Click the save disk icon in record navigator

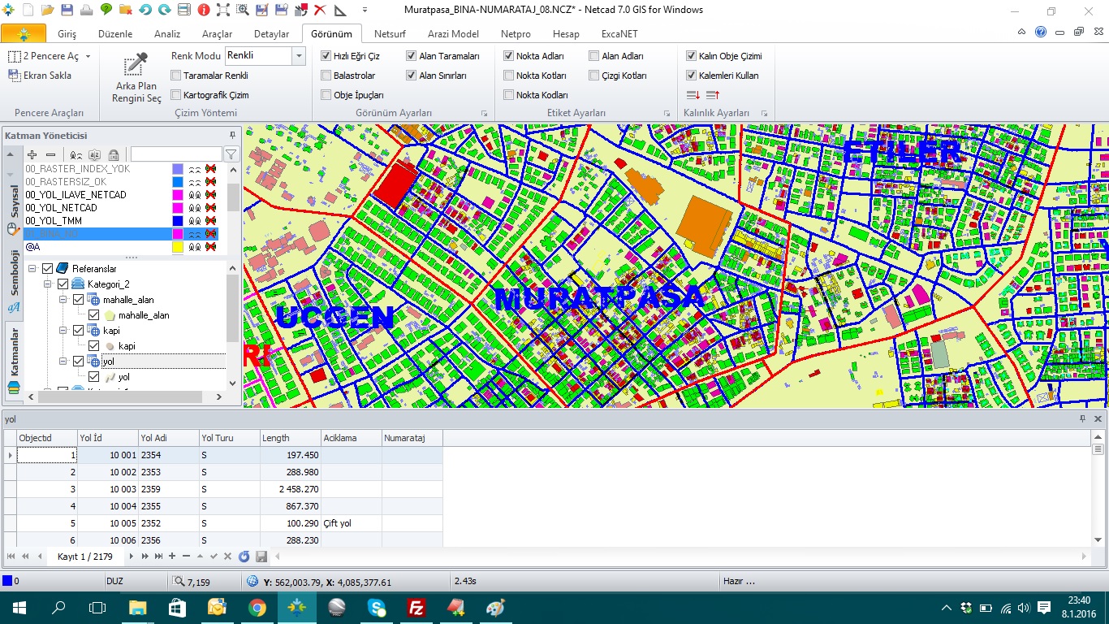point(261,557)
